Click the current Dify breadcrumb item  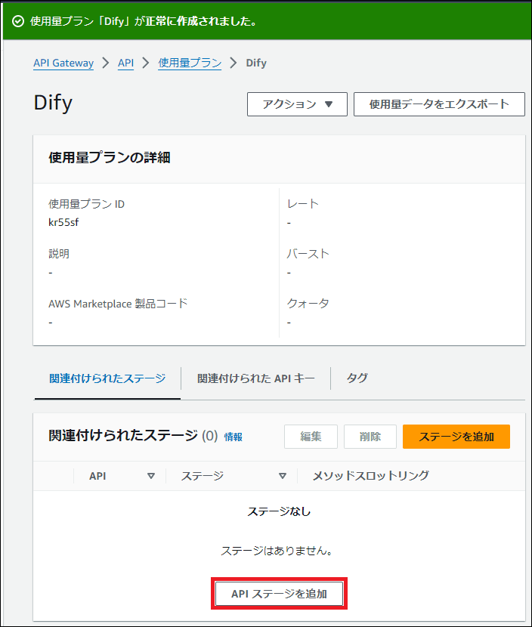pyautogui.click(x=256, y=63)
